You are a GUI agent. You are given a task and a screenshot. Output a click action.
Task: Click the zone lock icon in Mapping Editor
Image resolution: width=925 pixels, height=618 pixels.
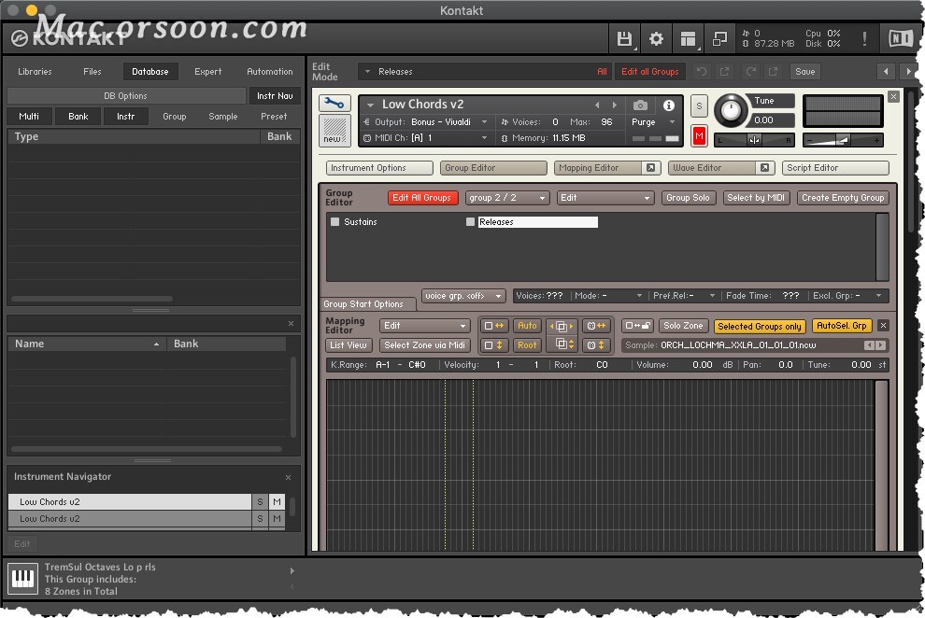pos(637,326)
